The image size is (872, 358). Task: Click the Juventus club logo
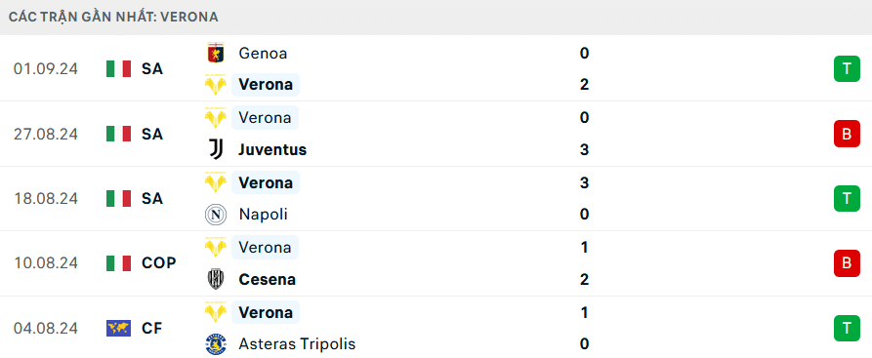coord(215,149)
